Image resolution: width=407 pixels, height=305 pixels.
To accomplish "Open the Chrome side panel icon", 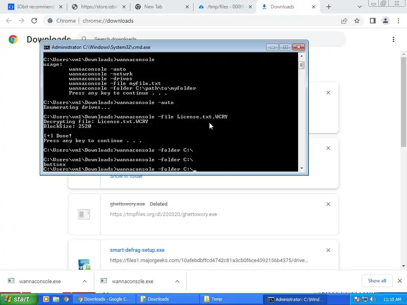I will click(x=373, y=21).
